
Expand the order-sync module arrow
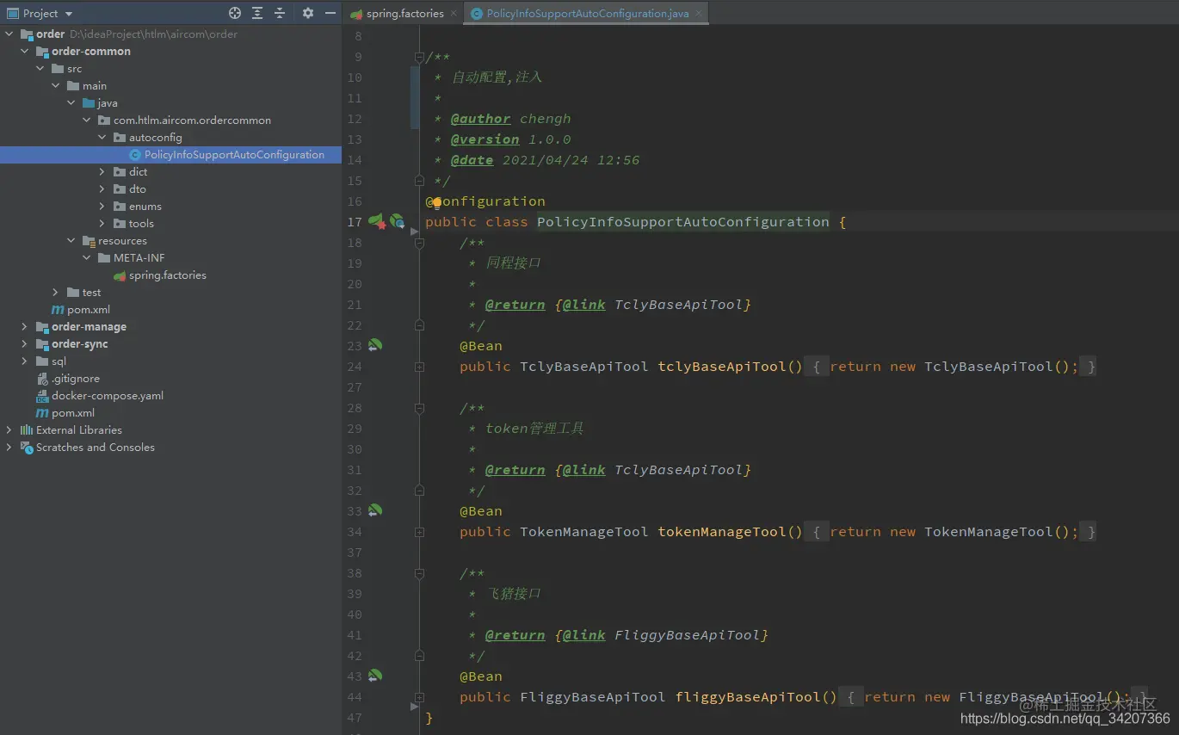click(x=25, y=344)
